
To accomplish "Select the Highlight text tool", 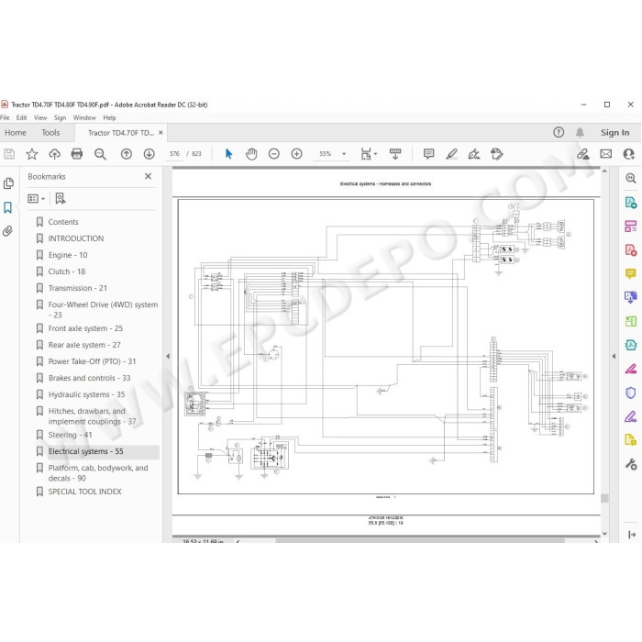I will (x=451, y=154).
